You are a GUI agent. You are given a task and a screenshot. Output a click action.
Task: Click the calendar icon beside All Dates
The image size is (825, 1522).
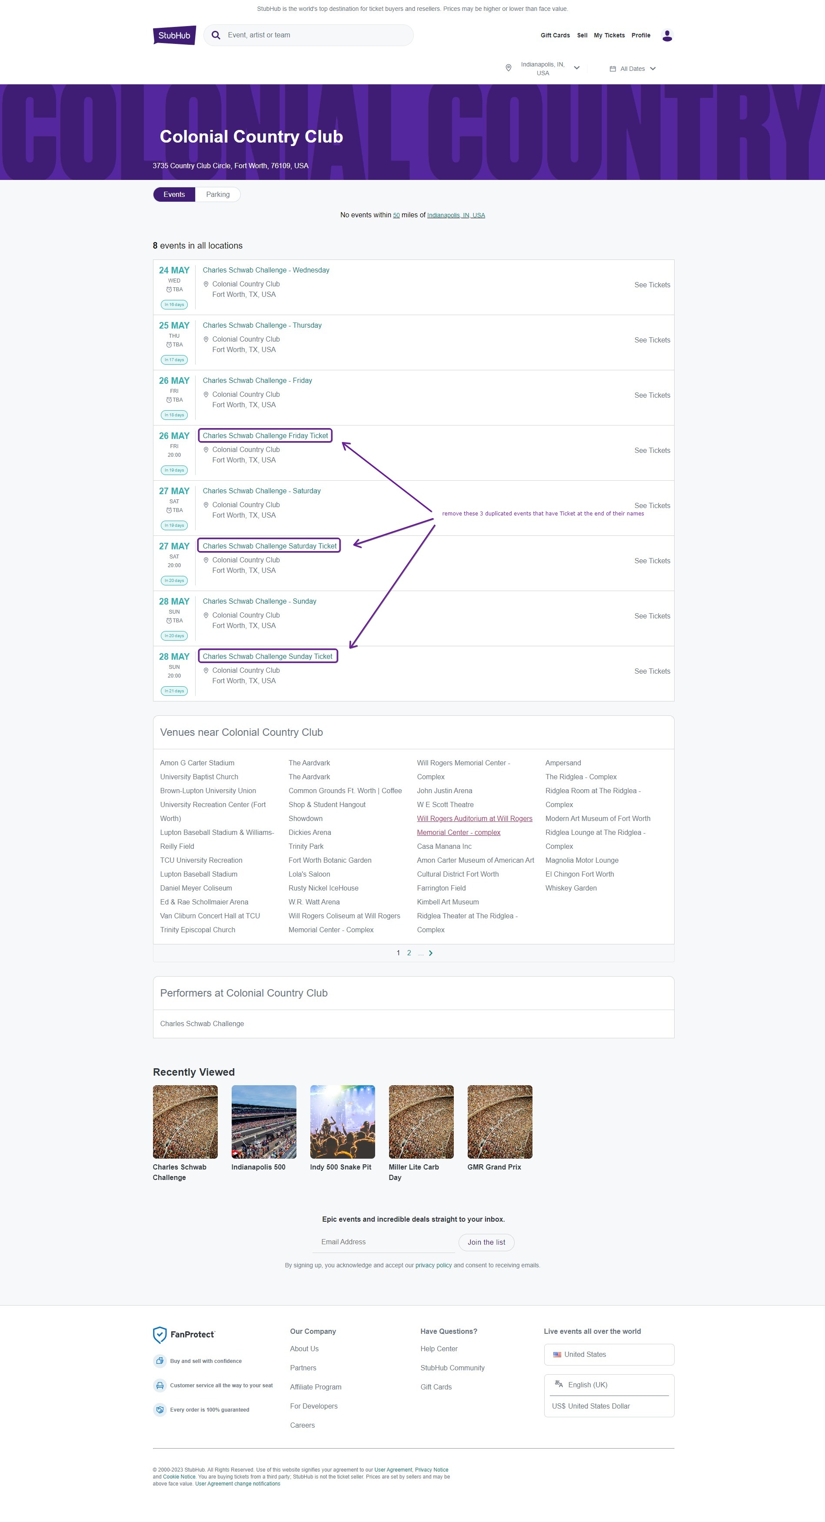pos(613,69)
